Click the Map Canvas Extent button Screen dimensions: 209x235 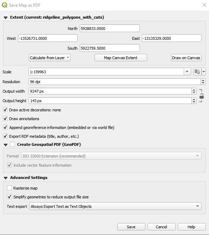pos(121,58)
